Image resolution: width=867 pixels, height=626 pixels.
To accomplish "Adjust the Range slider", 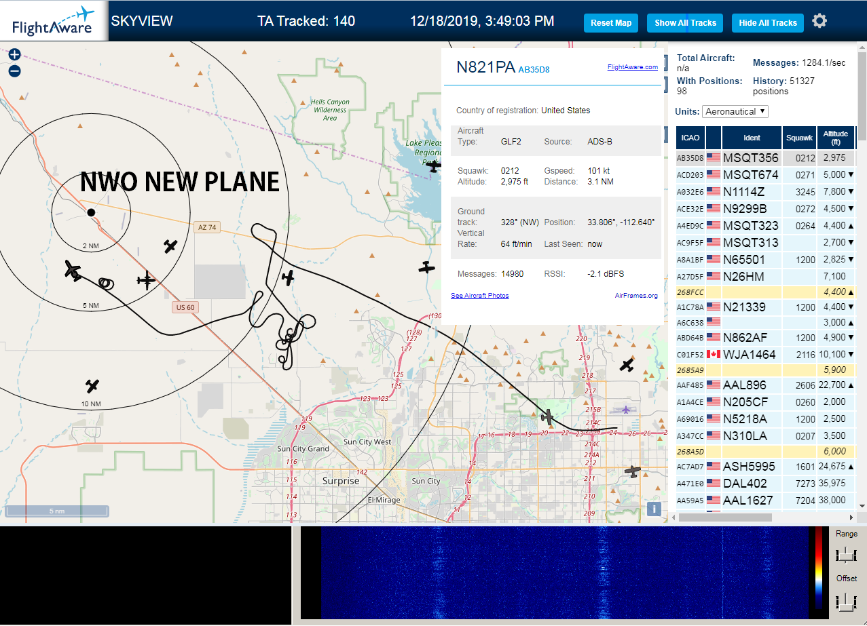I will (846, 555).
